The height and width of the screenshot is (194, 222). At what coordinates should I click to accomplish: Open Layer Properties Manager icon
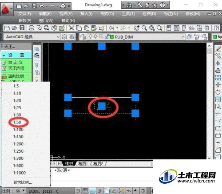point(83,37)
